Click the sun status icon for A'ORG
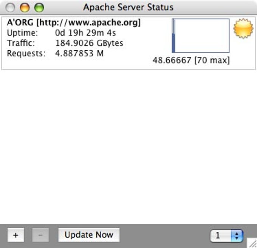The image size is (257, 248). [x=243, y=28]
